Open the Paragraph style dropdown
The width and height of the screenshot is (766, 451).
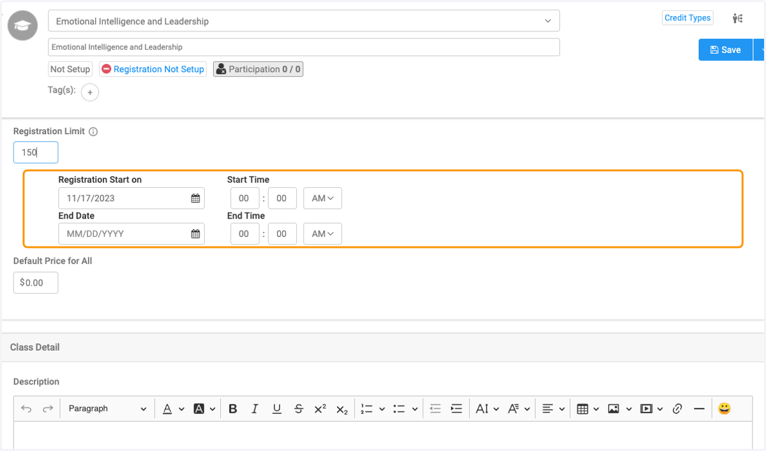[x=108, y=409]
